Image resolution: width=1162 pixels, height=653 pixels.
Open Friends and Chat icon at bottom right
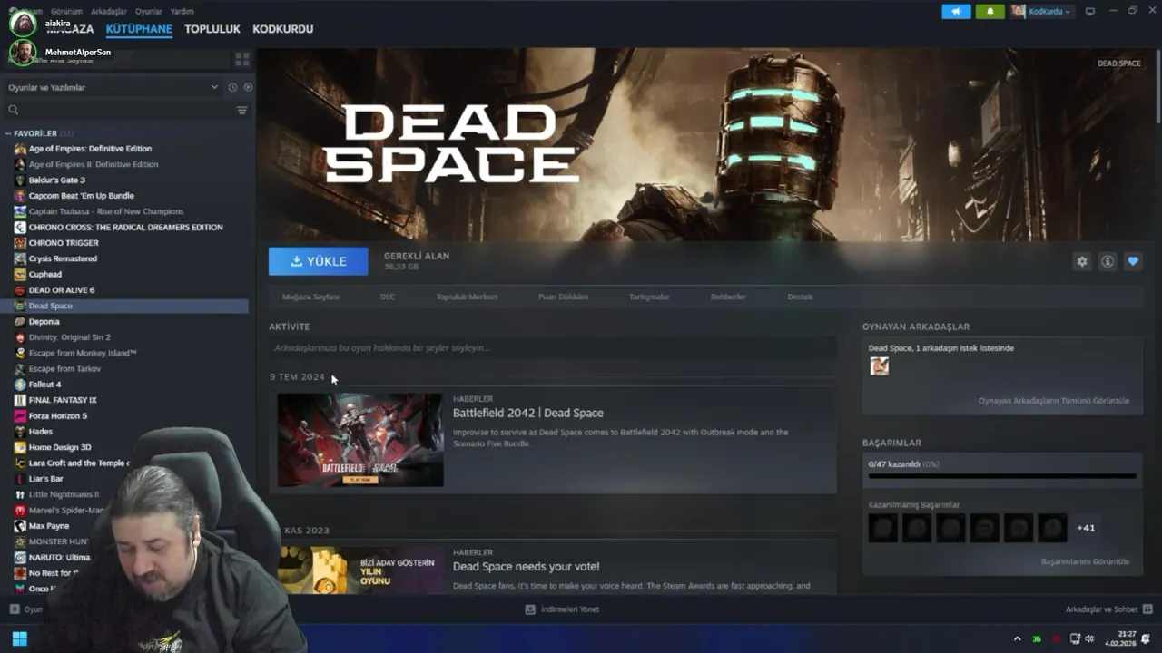pos(1147,609)
